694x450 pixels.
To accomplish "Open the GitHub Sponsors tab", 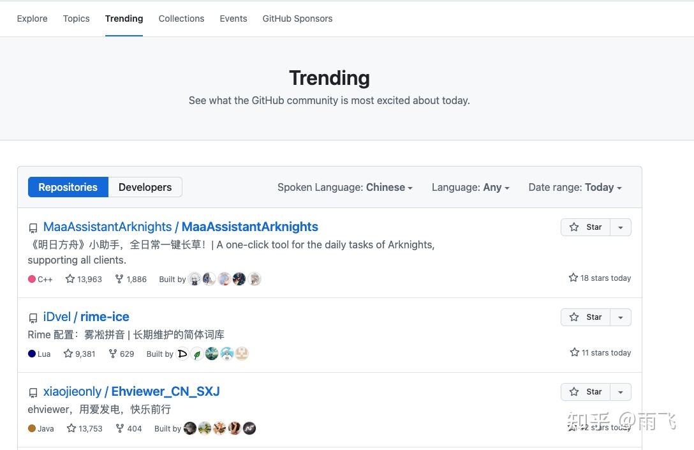I will 297,19.
